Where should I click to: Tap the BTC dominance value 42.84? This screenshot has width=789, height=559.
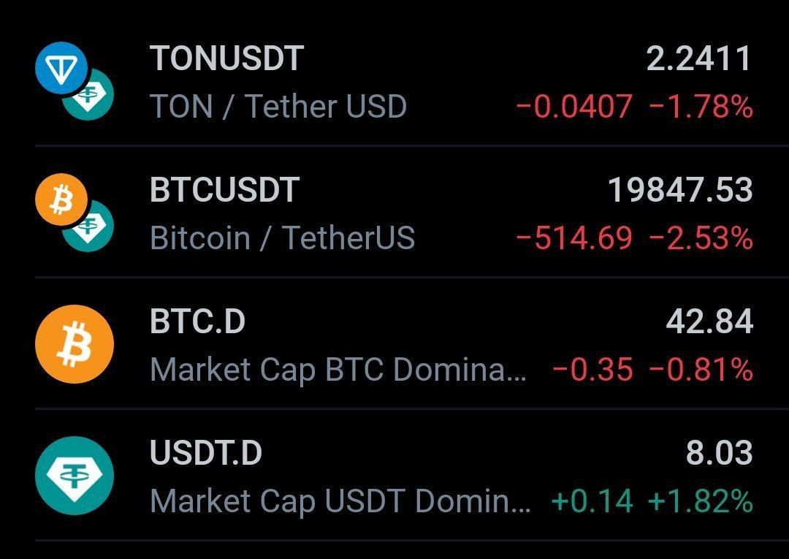(709, 322)
